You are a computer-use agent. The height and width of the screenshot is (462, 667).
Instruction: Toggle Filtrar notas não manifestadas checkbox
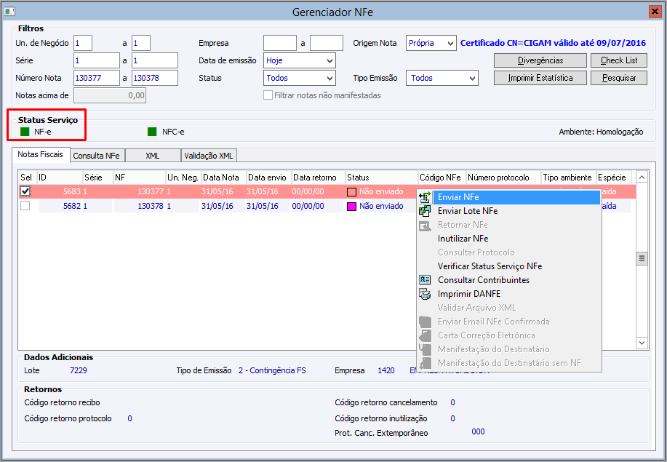click(x=268, y=95)
